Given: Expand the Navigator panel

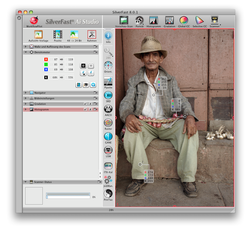Looking at the screenshot, I should point(26,93).
